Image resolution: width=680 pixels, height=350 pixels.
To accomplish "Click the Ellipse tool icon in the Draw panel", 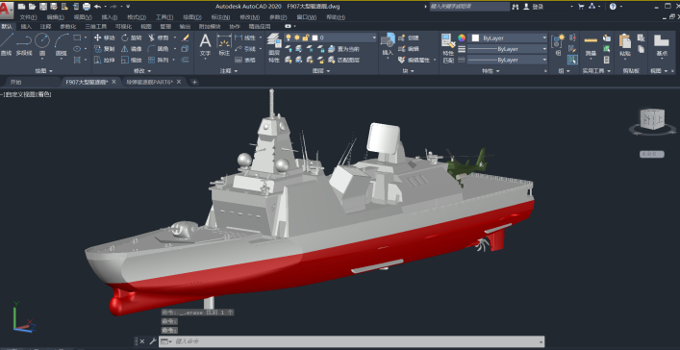I will click(x=77, y=49).
